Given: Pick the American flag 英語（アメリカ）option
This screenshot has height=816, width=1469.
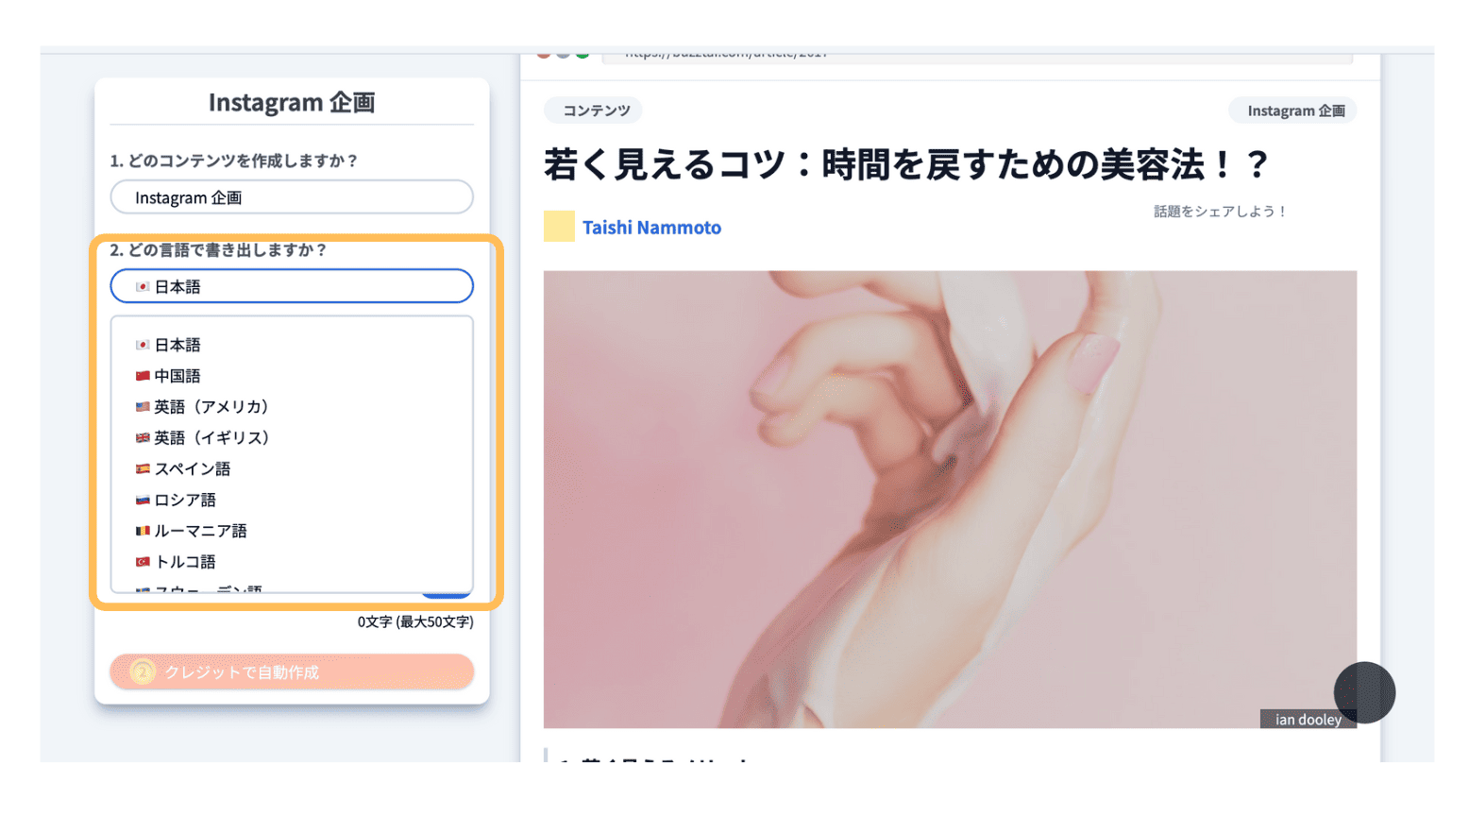Looking at the screenshot, I should (x=292, y=407).
